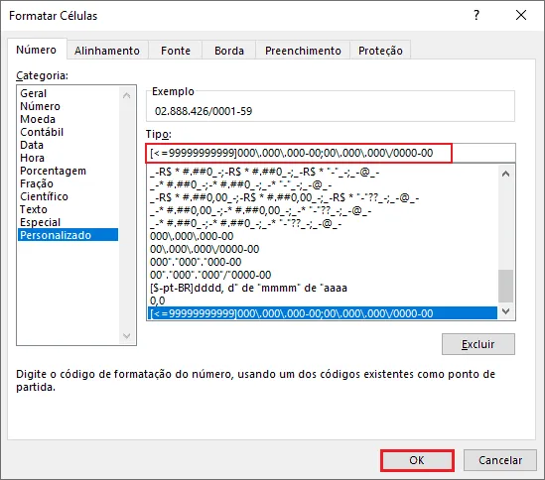Screen dimensions: 545x480
Task: Click the type list scroll-down arrow
Action: 505,311
